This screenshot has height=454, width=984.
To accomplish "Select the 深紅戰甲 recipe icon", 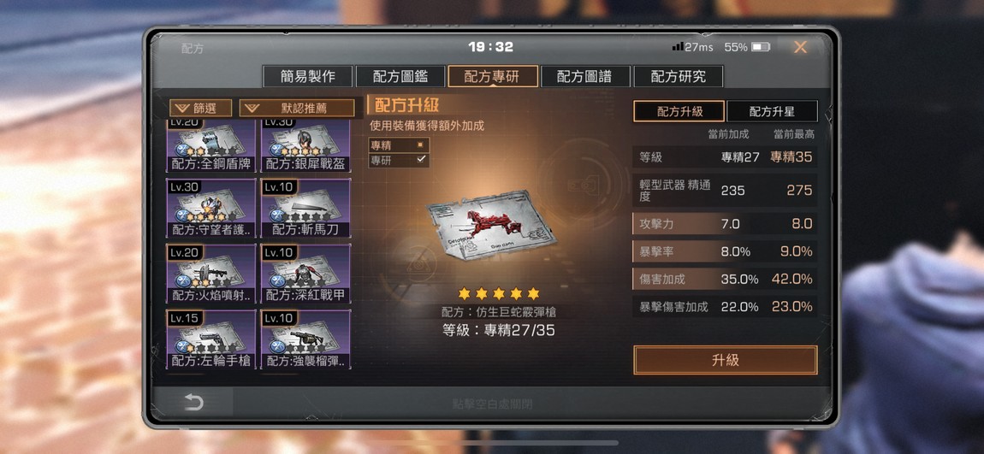I will click(x=305, y=274).
